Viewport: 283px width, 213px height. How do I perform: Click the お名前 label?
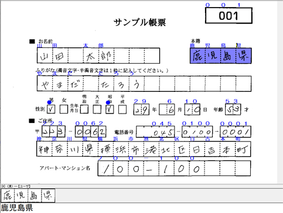coord(45,41)
